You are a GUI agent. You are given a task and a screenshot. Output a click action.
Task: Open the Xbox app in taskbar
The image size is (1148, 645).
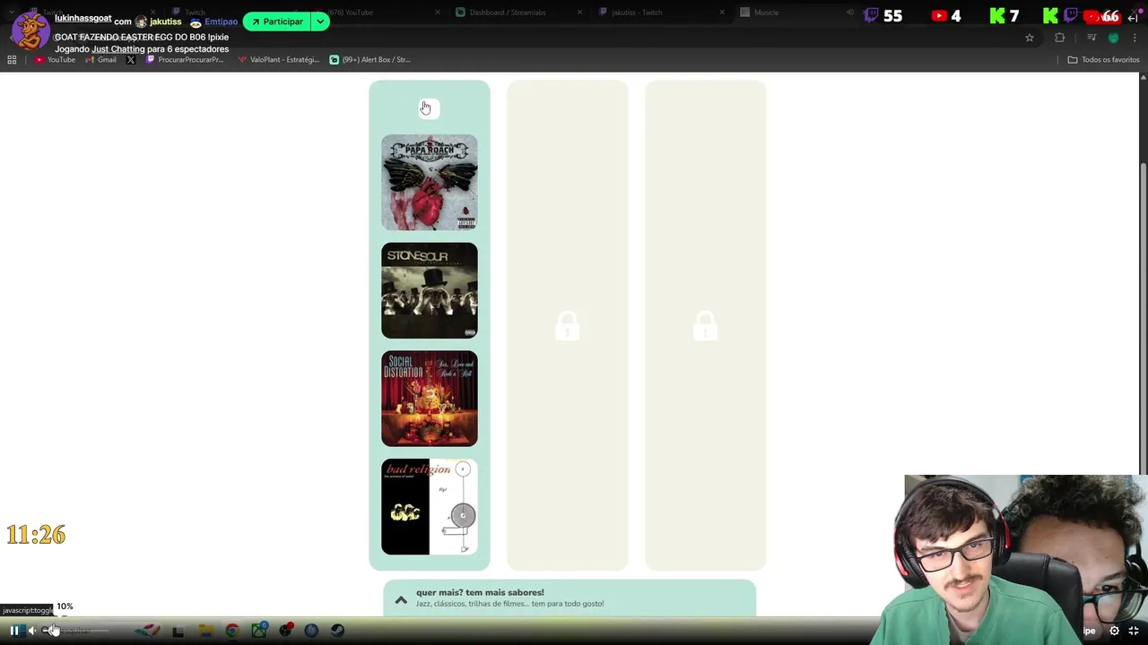click(259, 631)
